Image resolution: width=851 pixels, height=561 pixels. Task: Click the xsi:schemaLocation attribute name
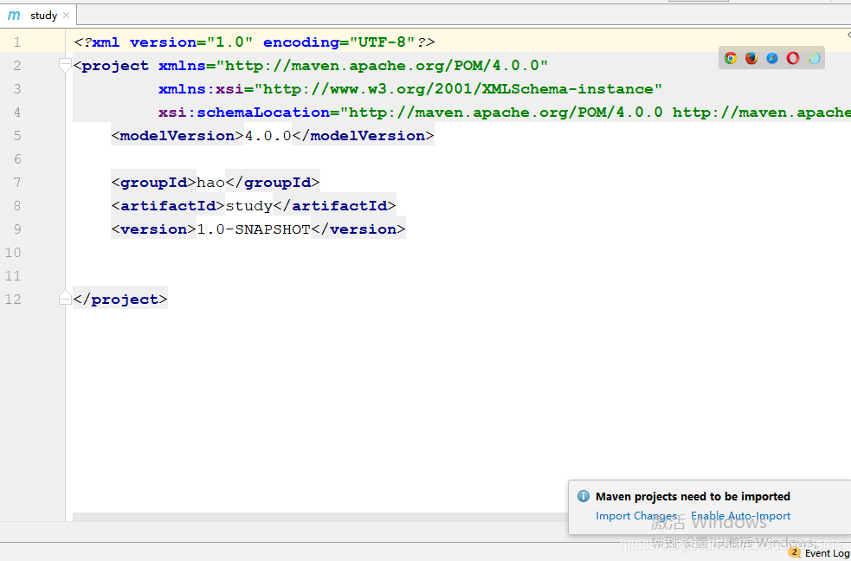244,113
